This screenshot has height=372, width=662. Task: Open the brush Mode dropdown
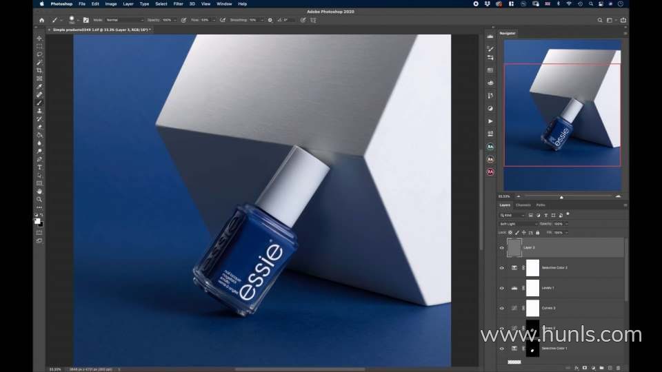(125, 20)
